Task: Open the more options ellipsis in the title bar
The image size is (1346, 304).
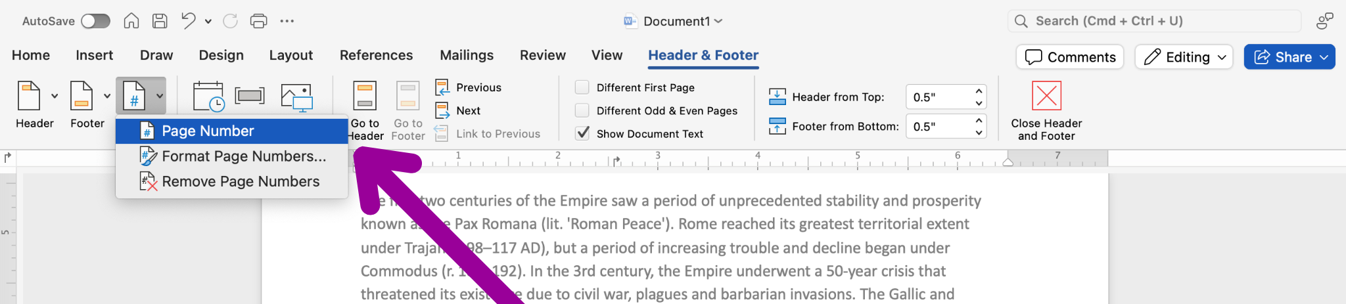Action: pyautogui.click(x=287, y=21)
